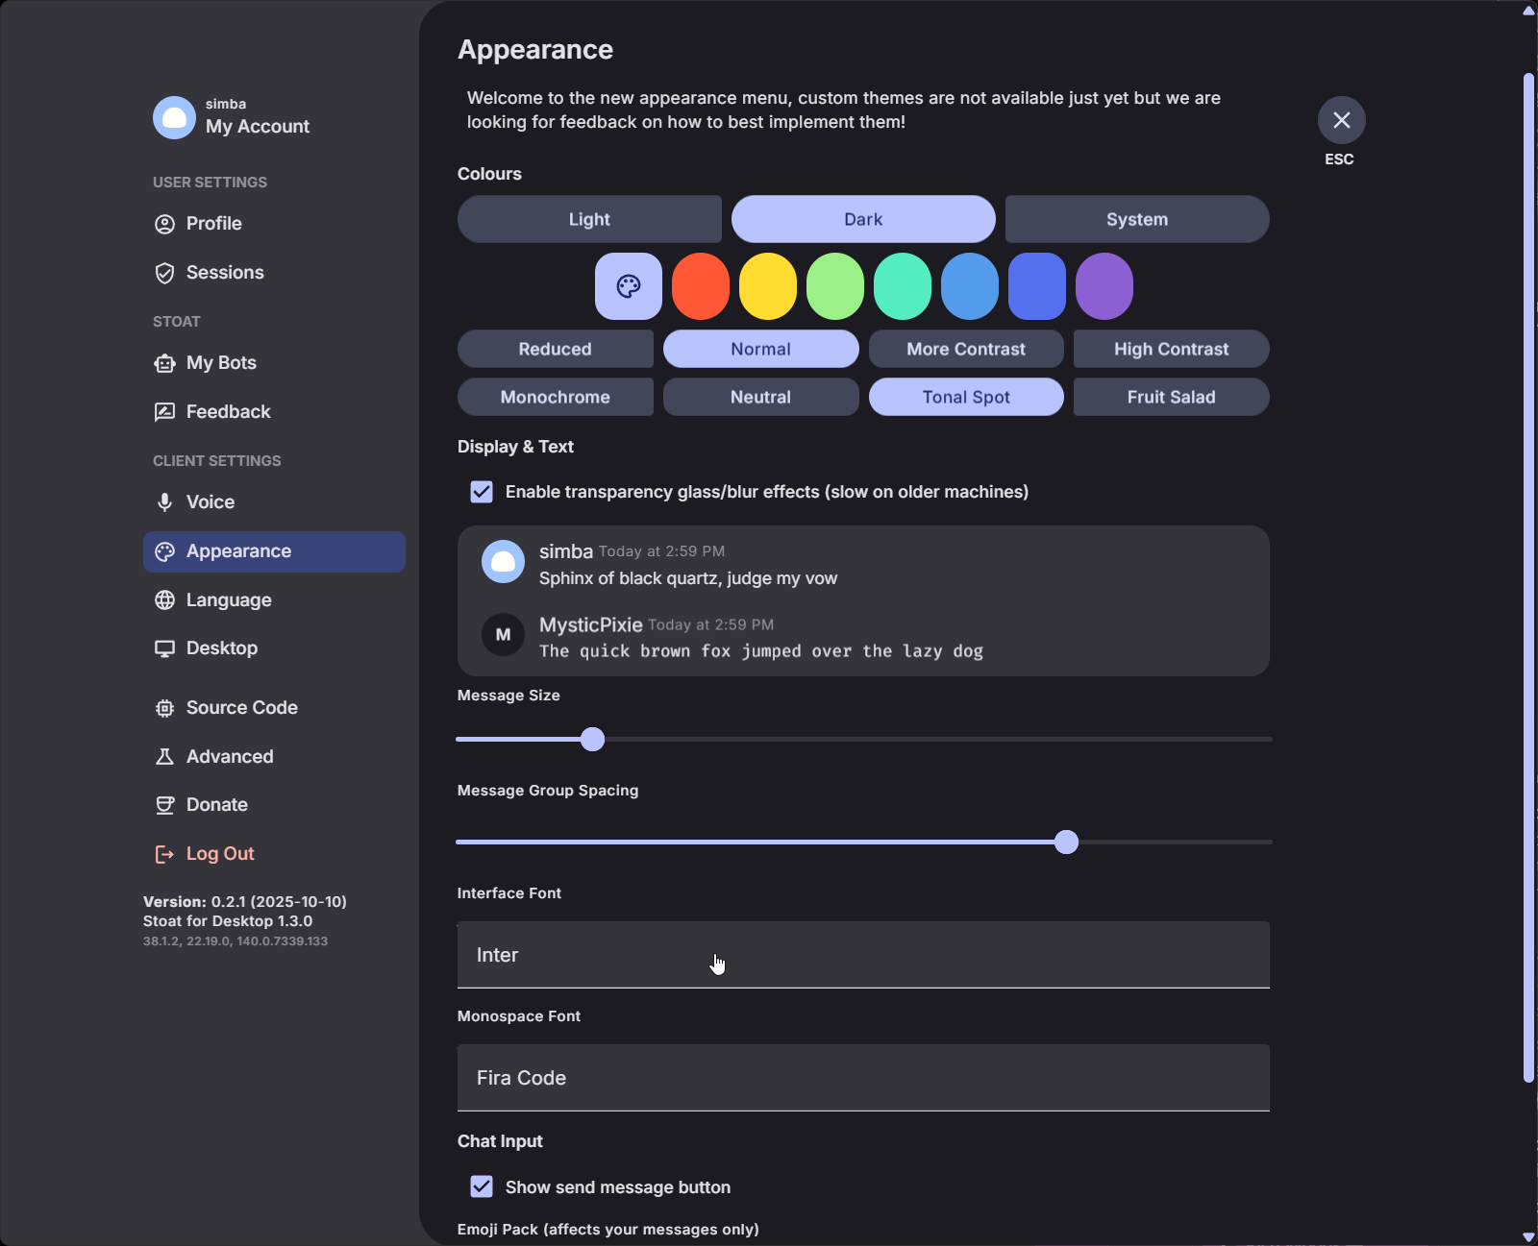Open the Language settings
The image size is (1538, 1246).
pyautogui.click(x=274, y=600)
